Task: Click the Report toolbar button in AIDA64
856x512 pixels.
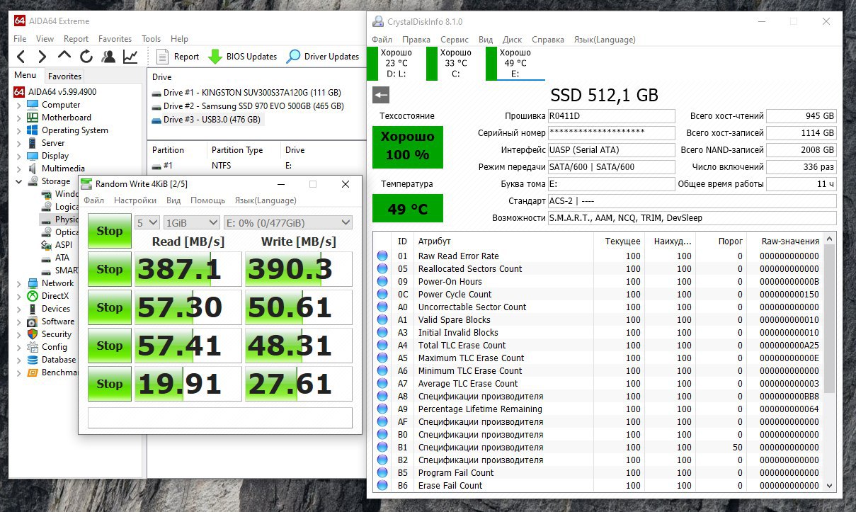Action: [x=178, y=57]
